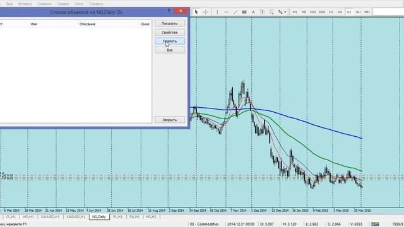Select the text label 'T' tool
Viewport: 404px width, 227px height.
[263, 12]
